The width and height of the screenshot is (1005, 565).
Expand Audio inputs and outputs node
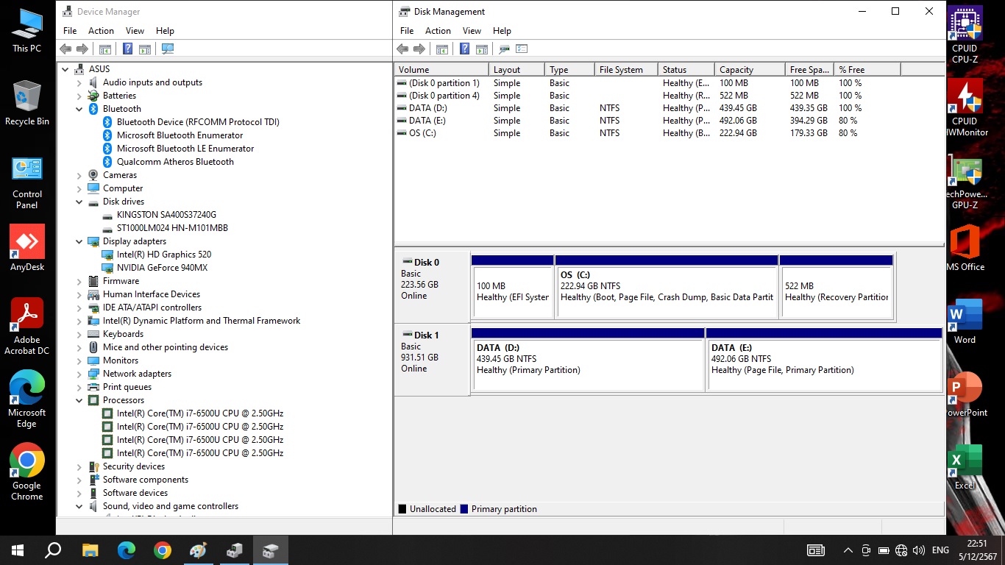(79, 82)
